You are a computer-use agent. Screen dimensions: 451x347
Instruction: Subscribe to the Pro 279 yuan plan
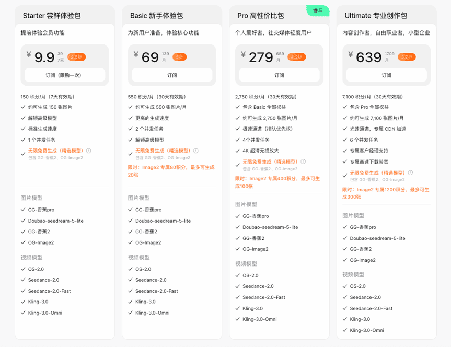[x=279, y=75]
